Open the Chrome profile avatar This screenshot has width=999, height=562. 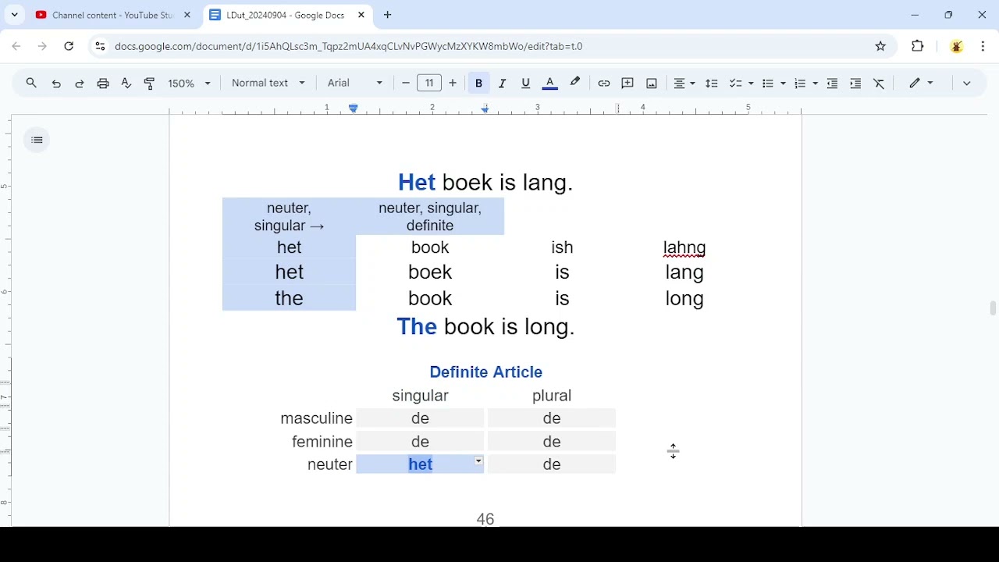pos(957,46)
